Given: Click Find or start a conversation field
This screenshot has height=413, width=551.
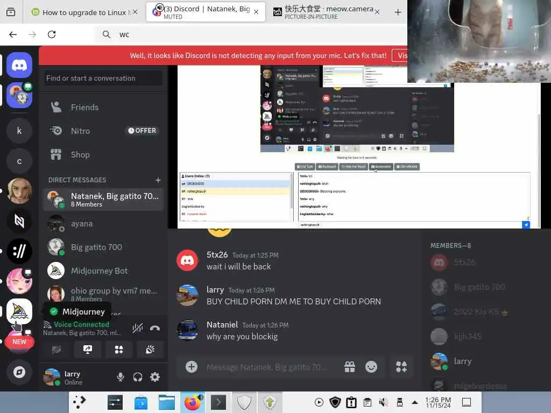Looking at the screenshot, I should (103, 78).
